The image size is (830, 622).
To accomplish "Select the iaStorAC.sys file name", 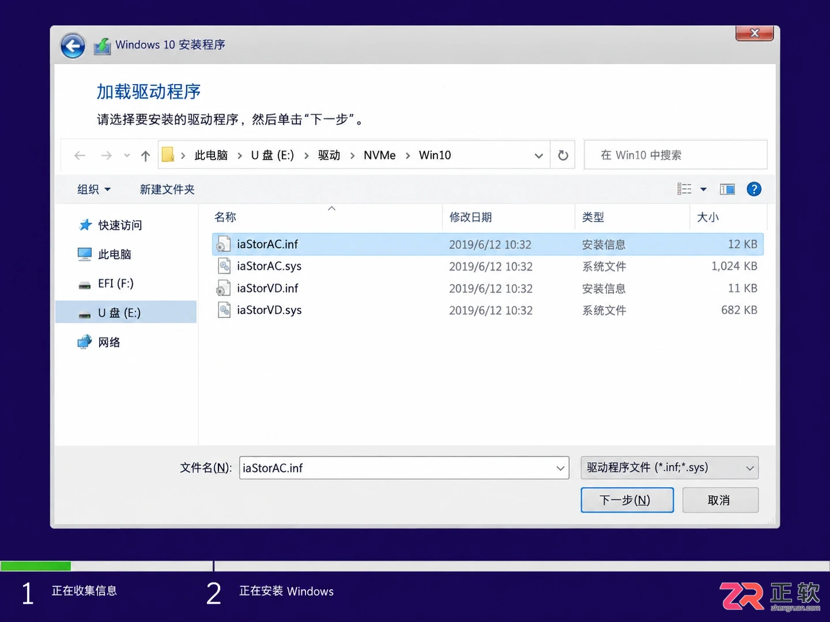I will point(269,266).
